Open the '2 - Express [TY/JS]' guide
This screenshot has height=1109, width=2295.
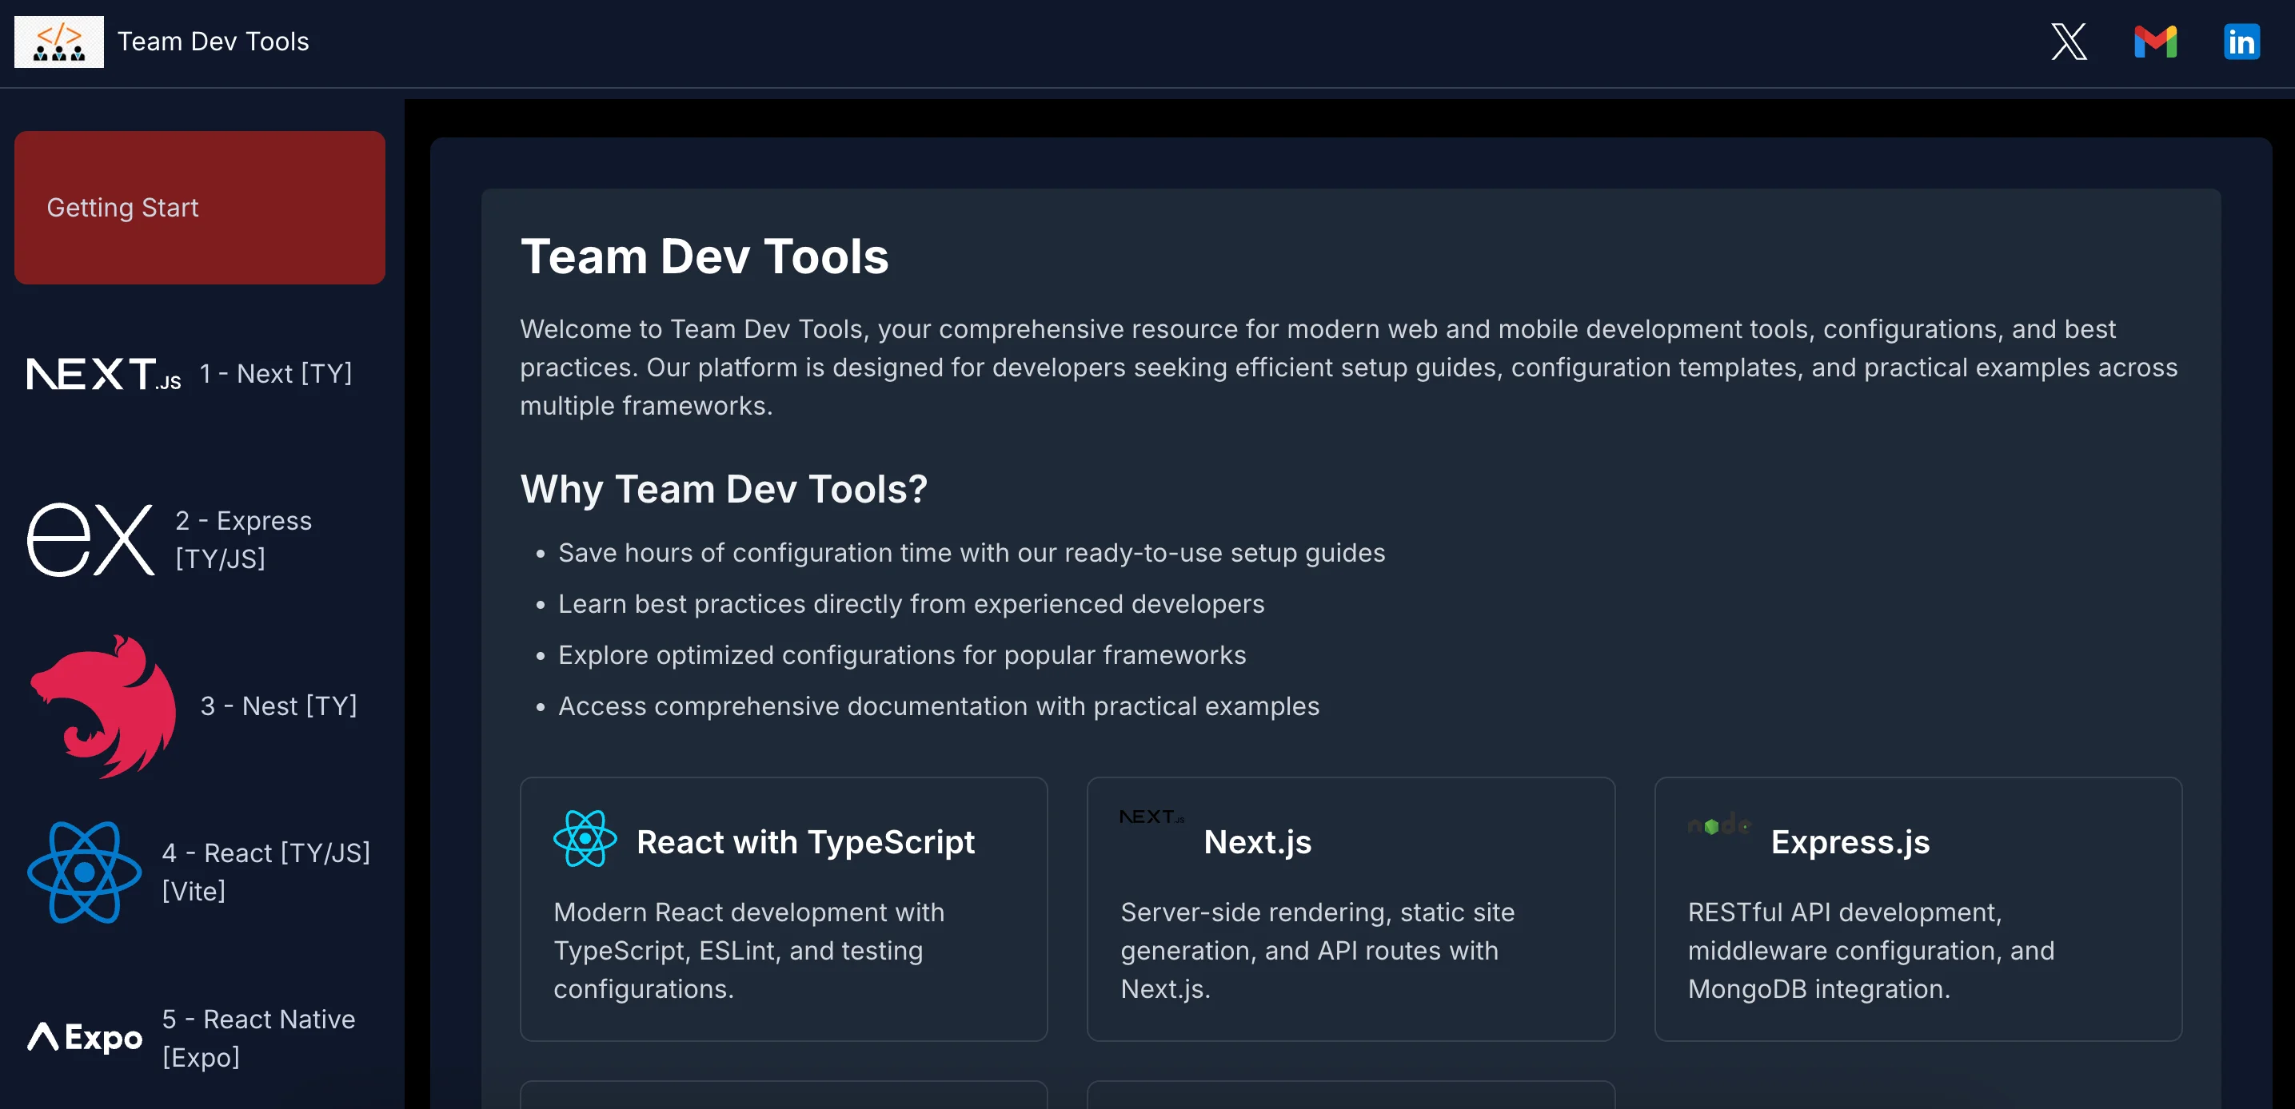[243, 539]
